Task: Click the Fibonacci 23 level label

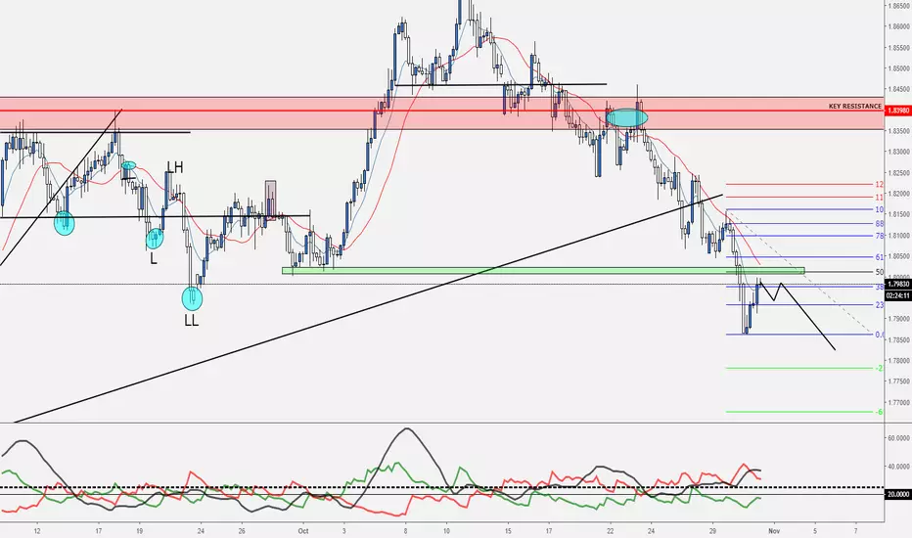Action: (880, 305)
